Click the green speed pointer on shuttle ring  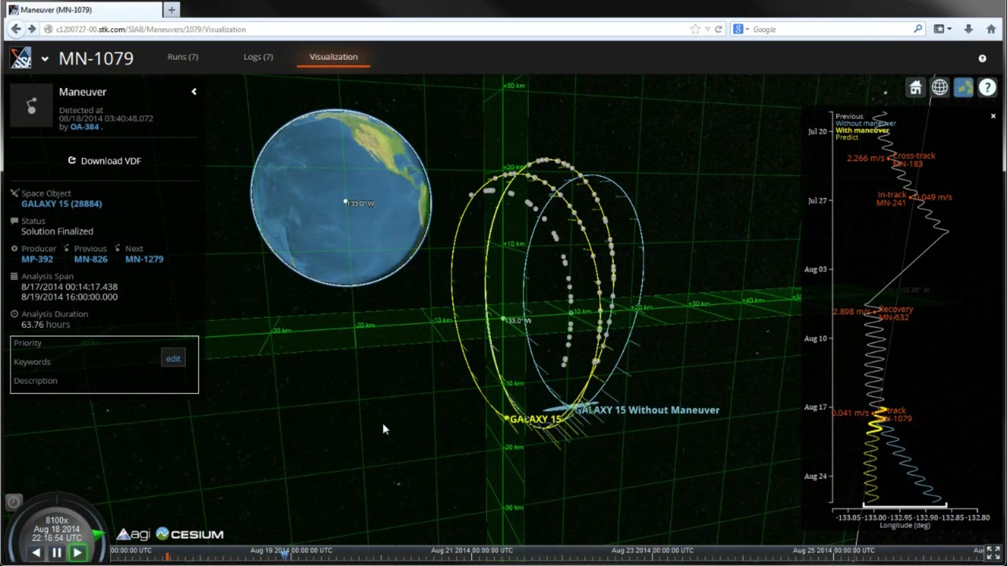tap(98, 534)
